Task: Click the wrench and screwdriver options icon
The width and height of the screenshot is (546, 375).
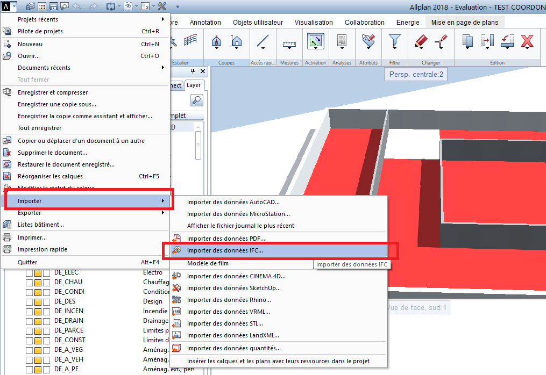Action: point(162,6)
